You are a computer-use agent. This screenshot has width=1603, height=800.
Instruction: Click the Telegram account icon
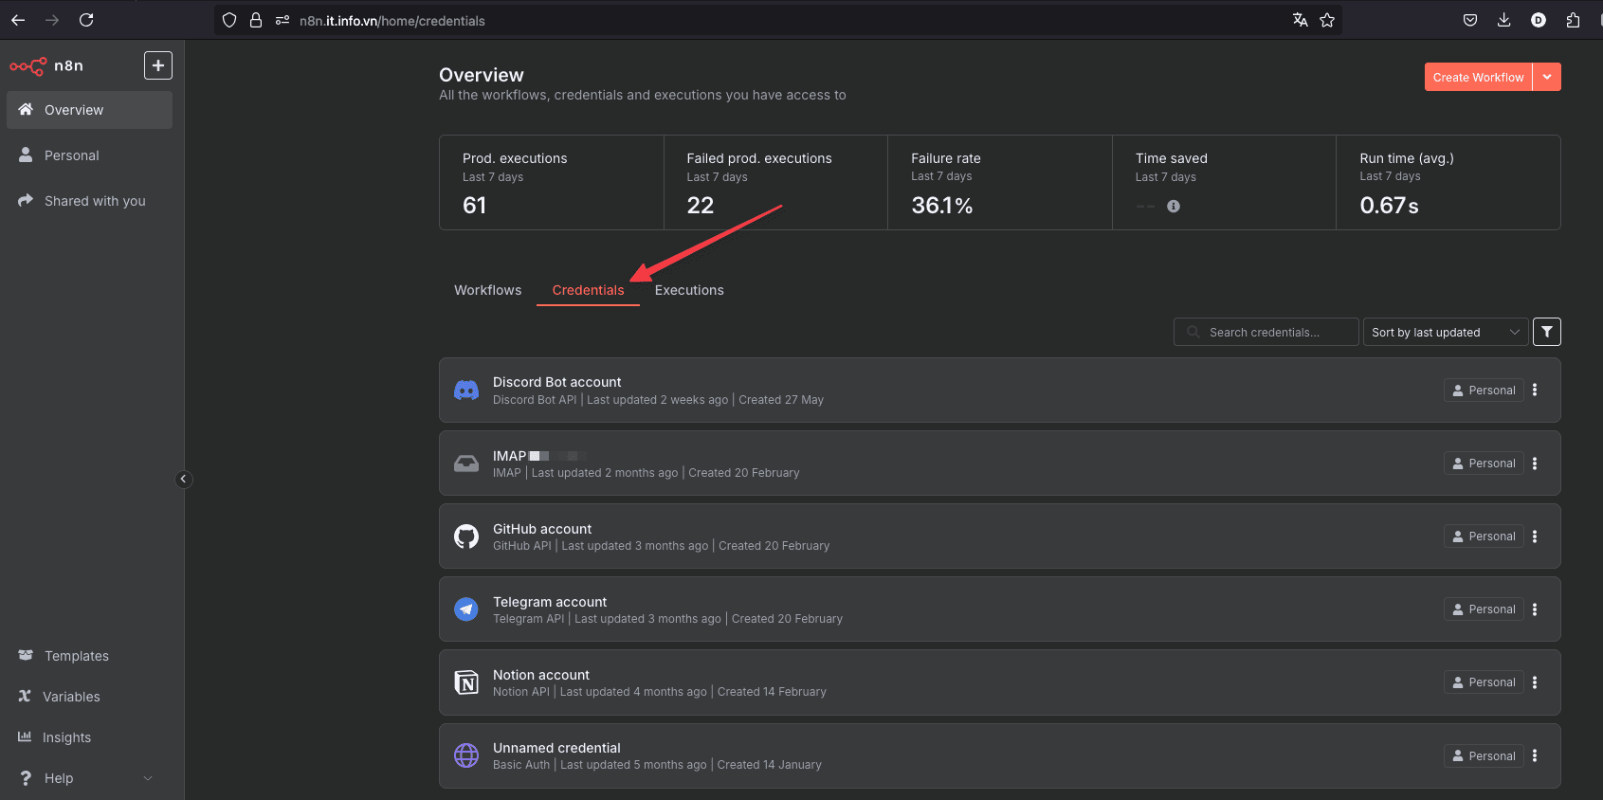click(x=466, y=609)
